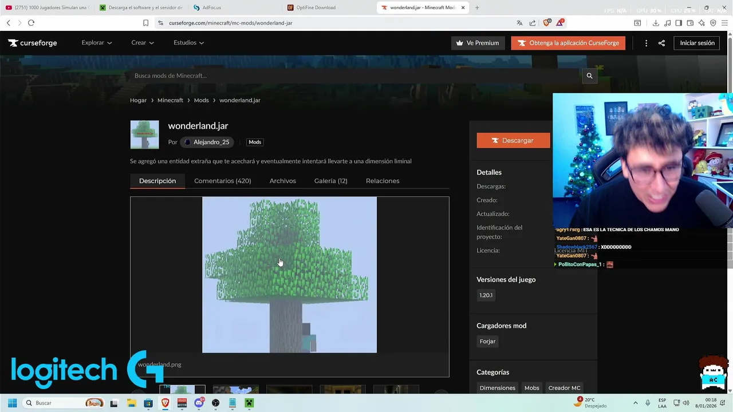The height and width of the screenshot is (412, 733).
Task: Click the Ve Premium button
Action: 478,43
